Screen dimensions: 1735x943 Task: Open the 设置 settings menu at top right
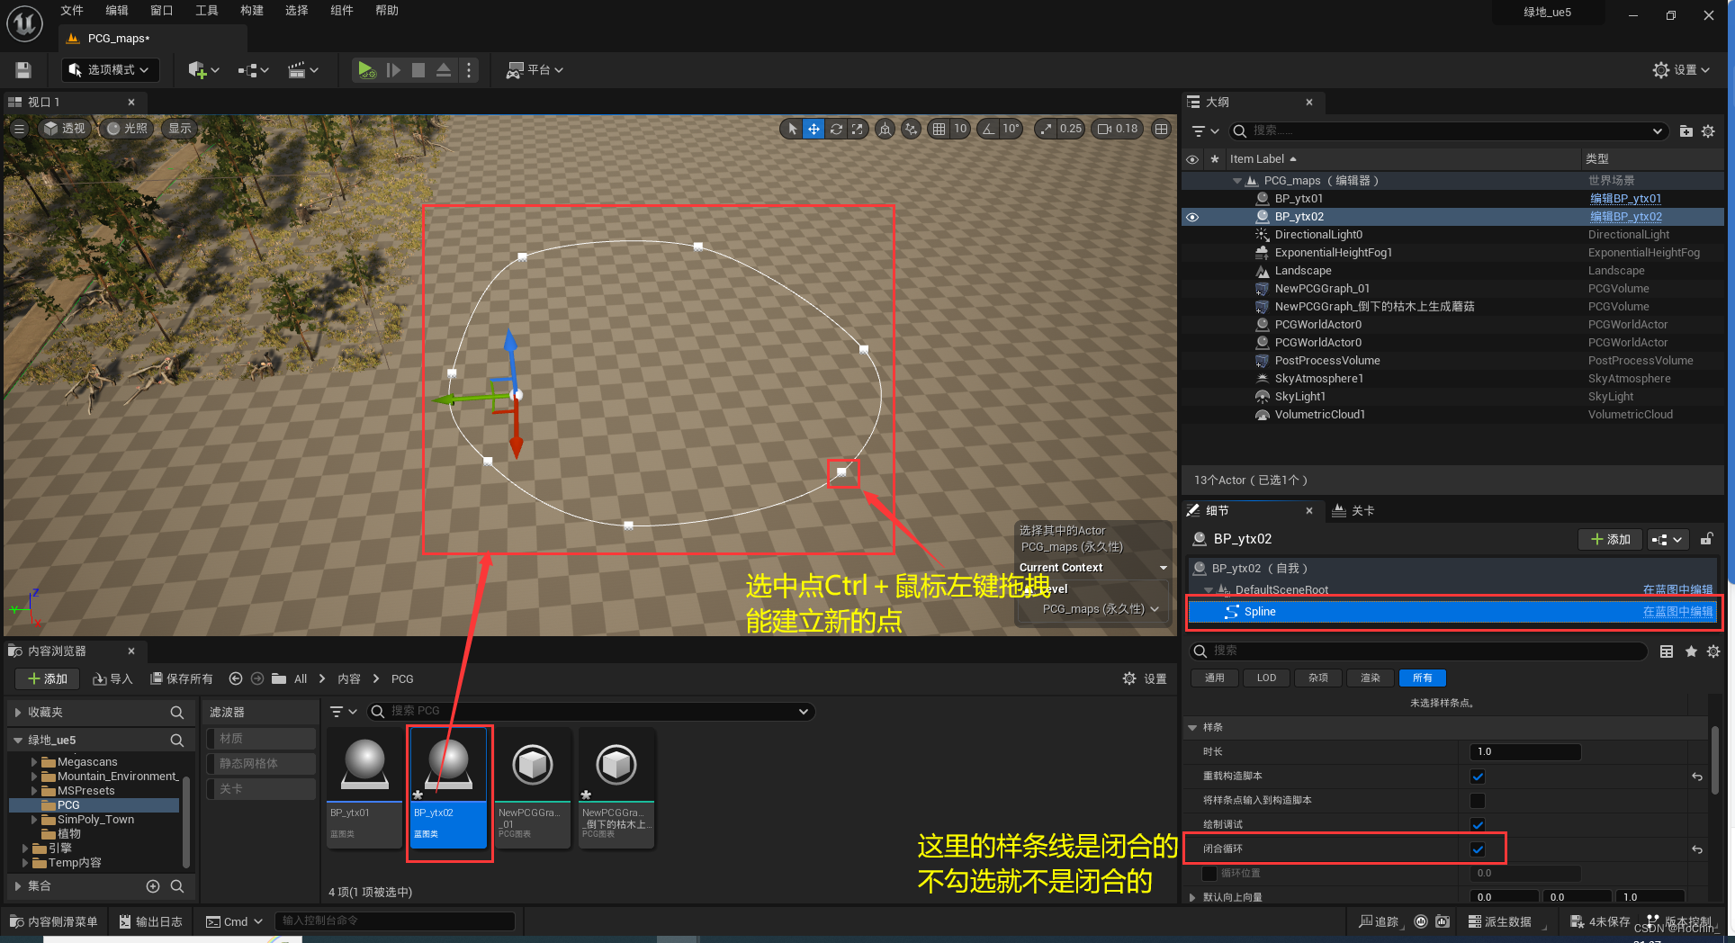1681,70
